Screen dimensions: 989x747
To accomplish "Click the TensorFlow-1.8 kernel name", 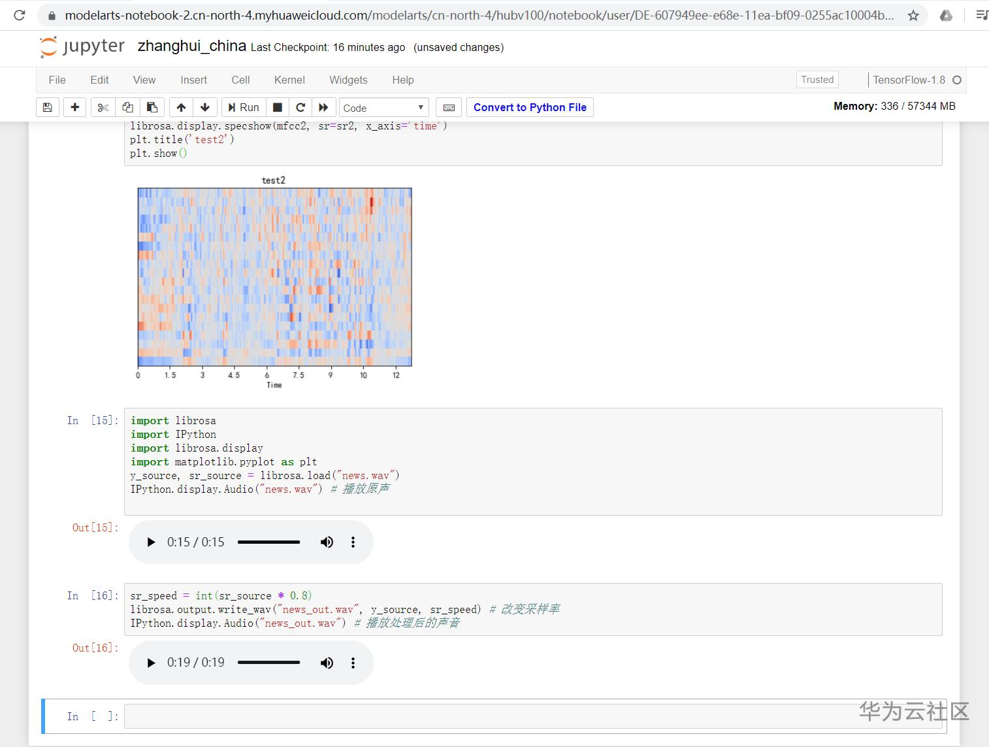I will (x=909, y=80).
